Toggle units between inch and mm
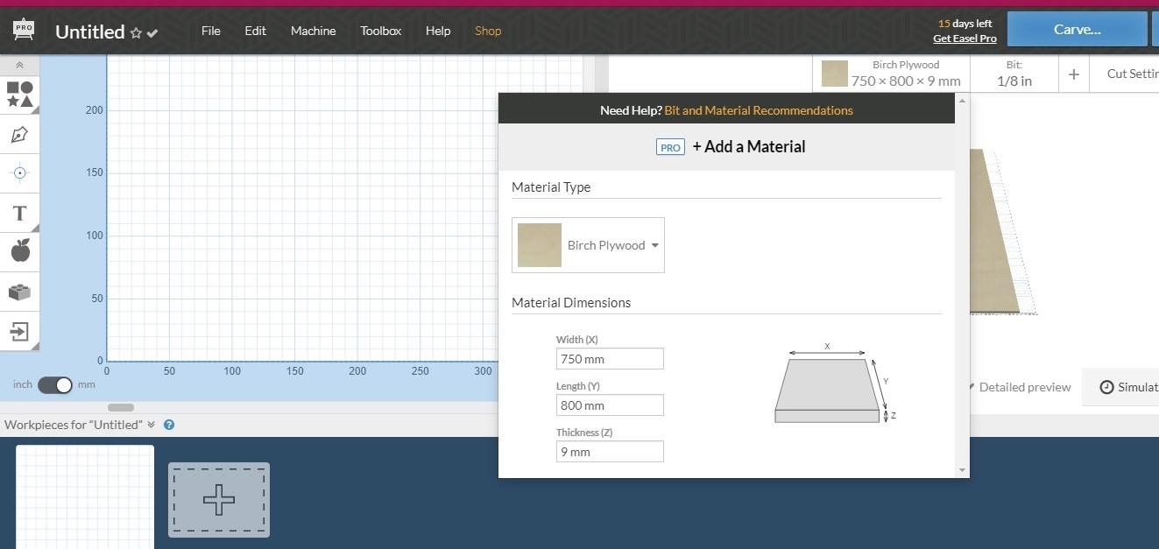The height and width of the screenshot is (549, 1159). pyautogui.click(x=54, y=384)
